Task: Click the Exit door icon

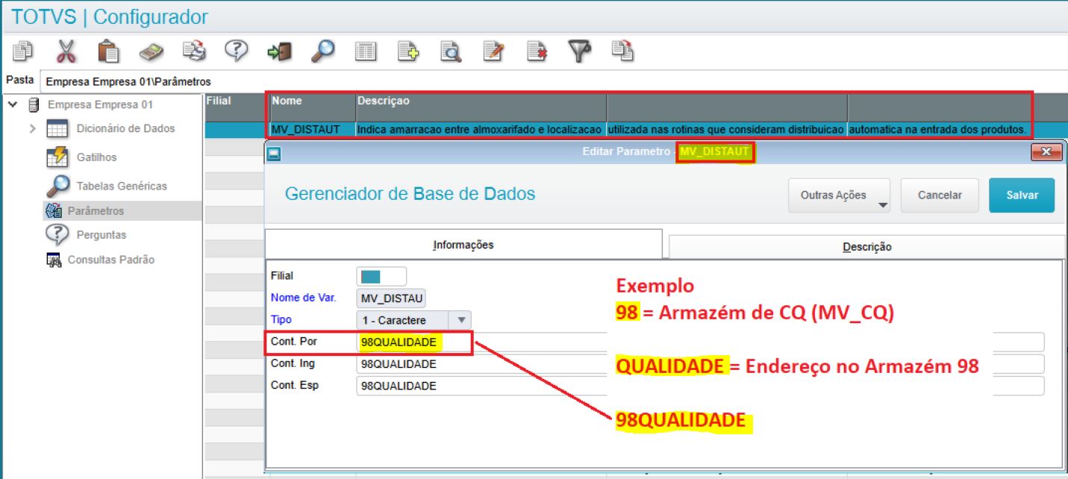Action: coord(279,51)
